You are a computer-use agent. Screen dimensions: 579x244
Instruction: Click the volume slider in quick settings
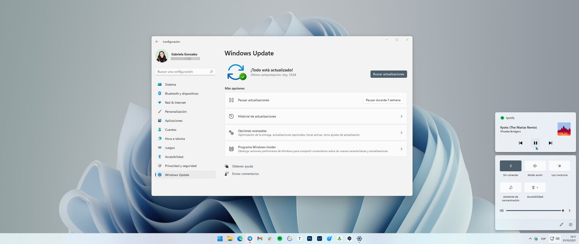point(534,211)
